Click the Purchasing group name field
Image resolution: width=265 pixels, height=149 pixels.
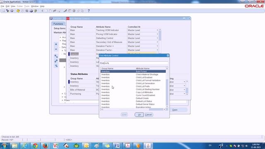coord(82,94)
